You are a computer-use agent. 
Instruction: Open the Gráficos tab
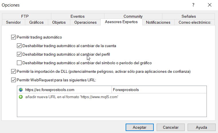36,22
